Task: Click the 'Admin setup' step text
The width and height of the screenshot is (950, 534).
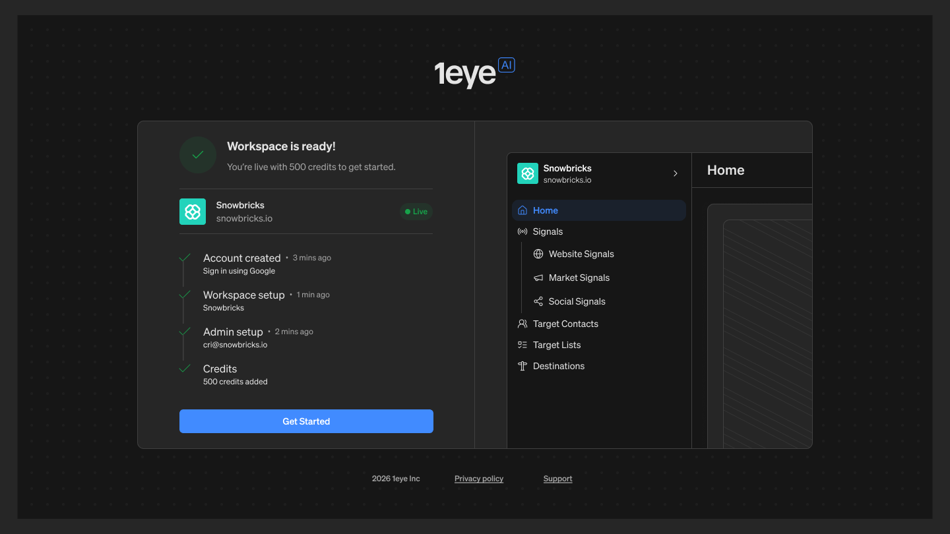Action: 233,332
